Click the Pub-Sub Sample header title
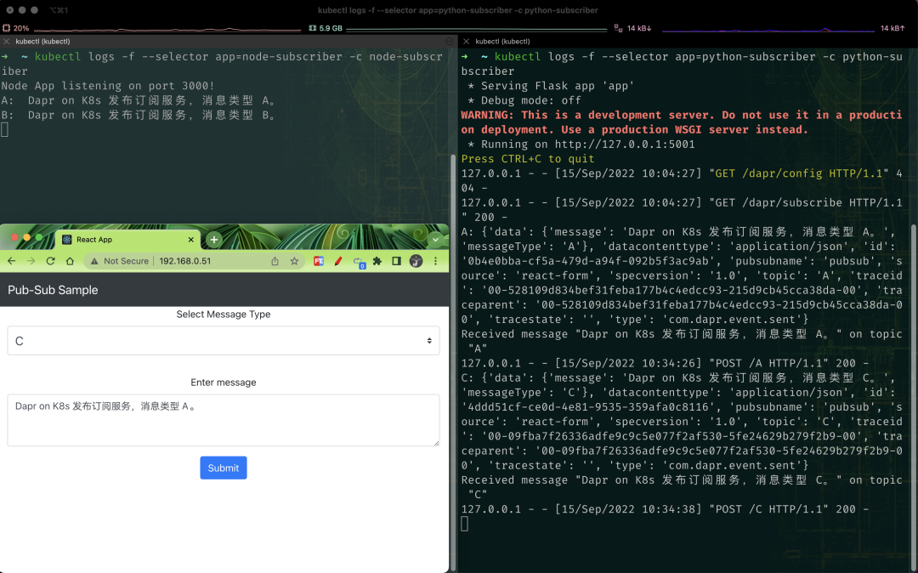This screenshot has width=918, height=573. pos(53,290)
